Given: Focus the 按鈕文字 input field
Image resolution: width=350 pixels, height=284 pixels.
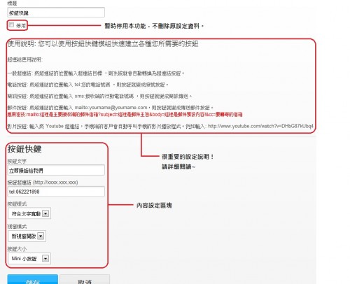Looking at the screenshot, I should (56, 170).
